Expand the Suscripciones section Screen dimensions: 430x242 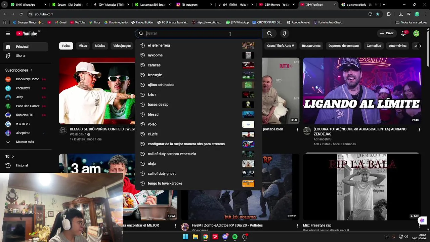tap(19, 70)
